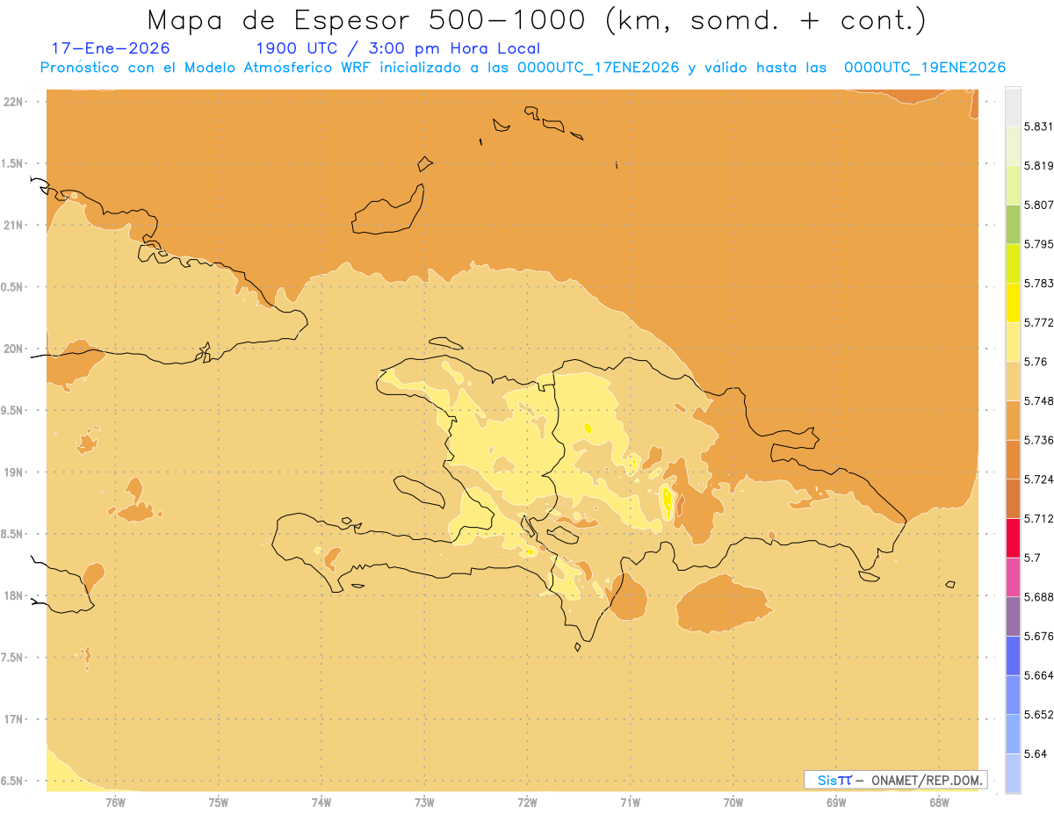Click the legend value 5.831
The image size is (1054, 814).
click(1038, 126)
